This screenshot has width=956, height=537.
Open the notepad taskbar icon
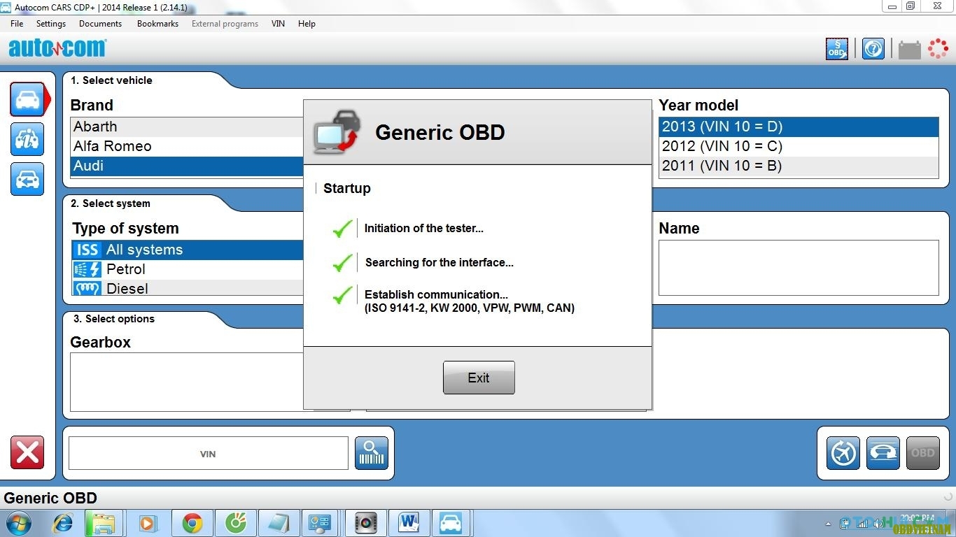(x=279, y=523)
